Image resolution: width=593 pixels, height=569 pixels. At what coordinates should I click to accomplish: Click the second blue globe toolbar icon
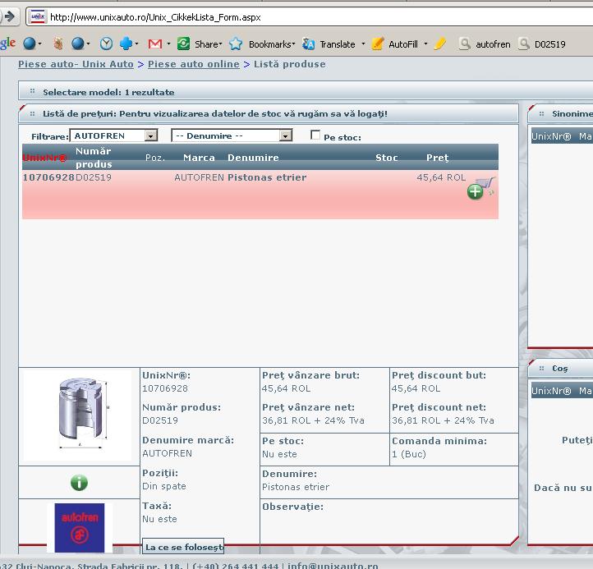click(x=78, y=44)
